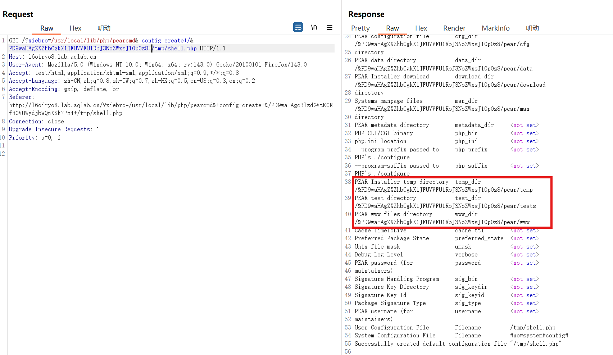Click the path ending in /pear/download
This screenshot has height=355, width=613.
tap(450, 85)
